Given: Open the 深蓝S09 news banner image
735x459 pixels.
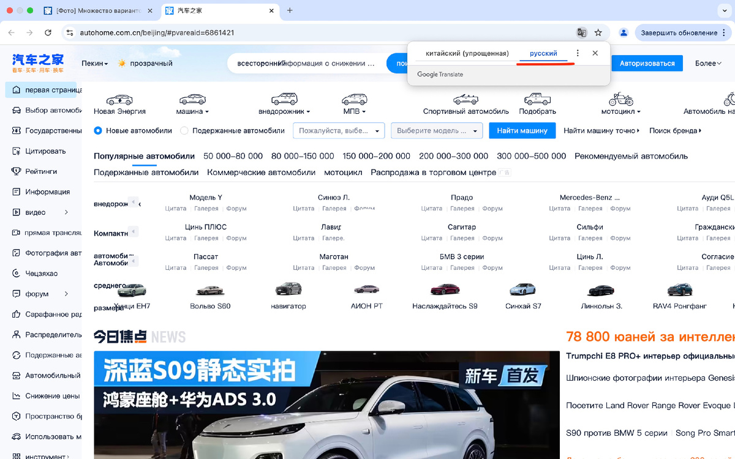Looking at the screenshot, I should point(326,405).
